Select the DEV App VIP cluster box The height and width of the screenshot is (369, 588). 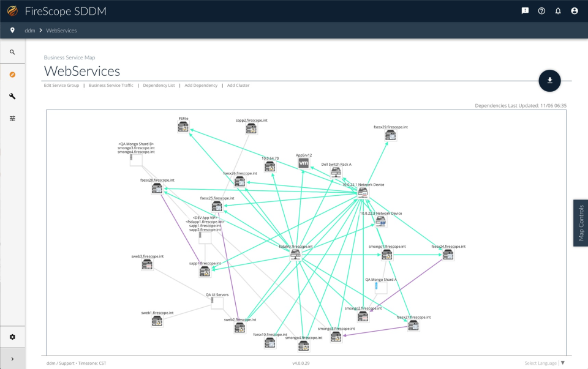pos(205,237)
